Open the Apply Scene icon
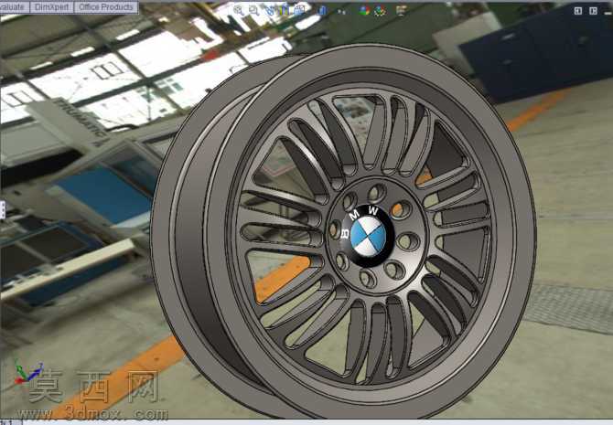Image resolution: width=613 pixels, height=425 pixels. click(380, 11)
